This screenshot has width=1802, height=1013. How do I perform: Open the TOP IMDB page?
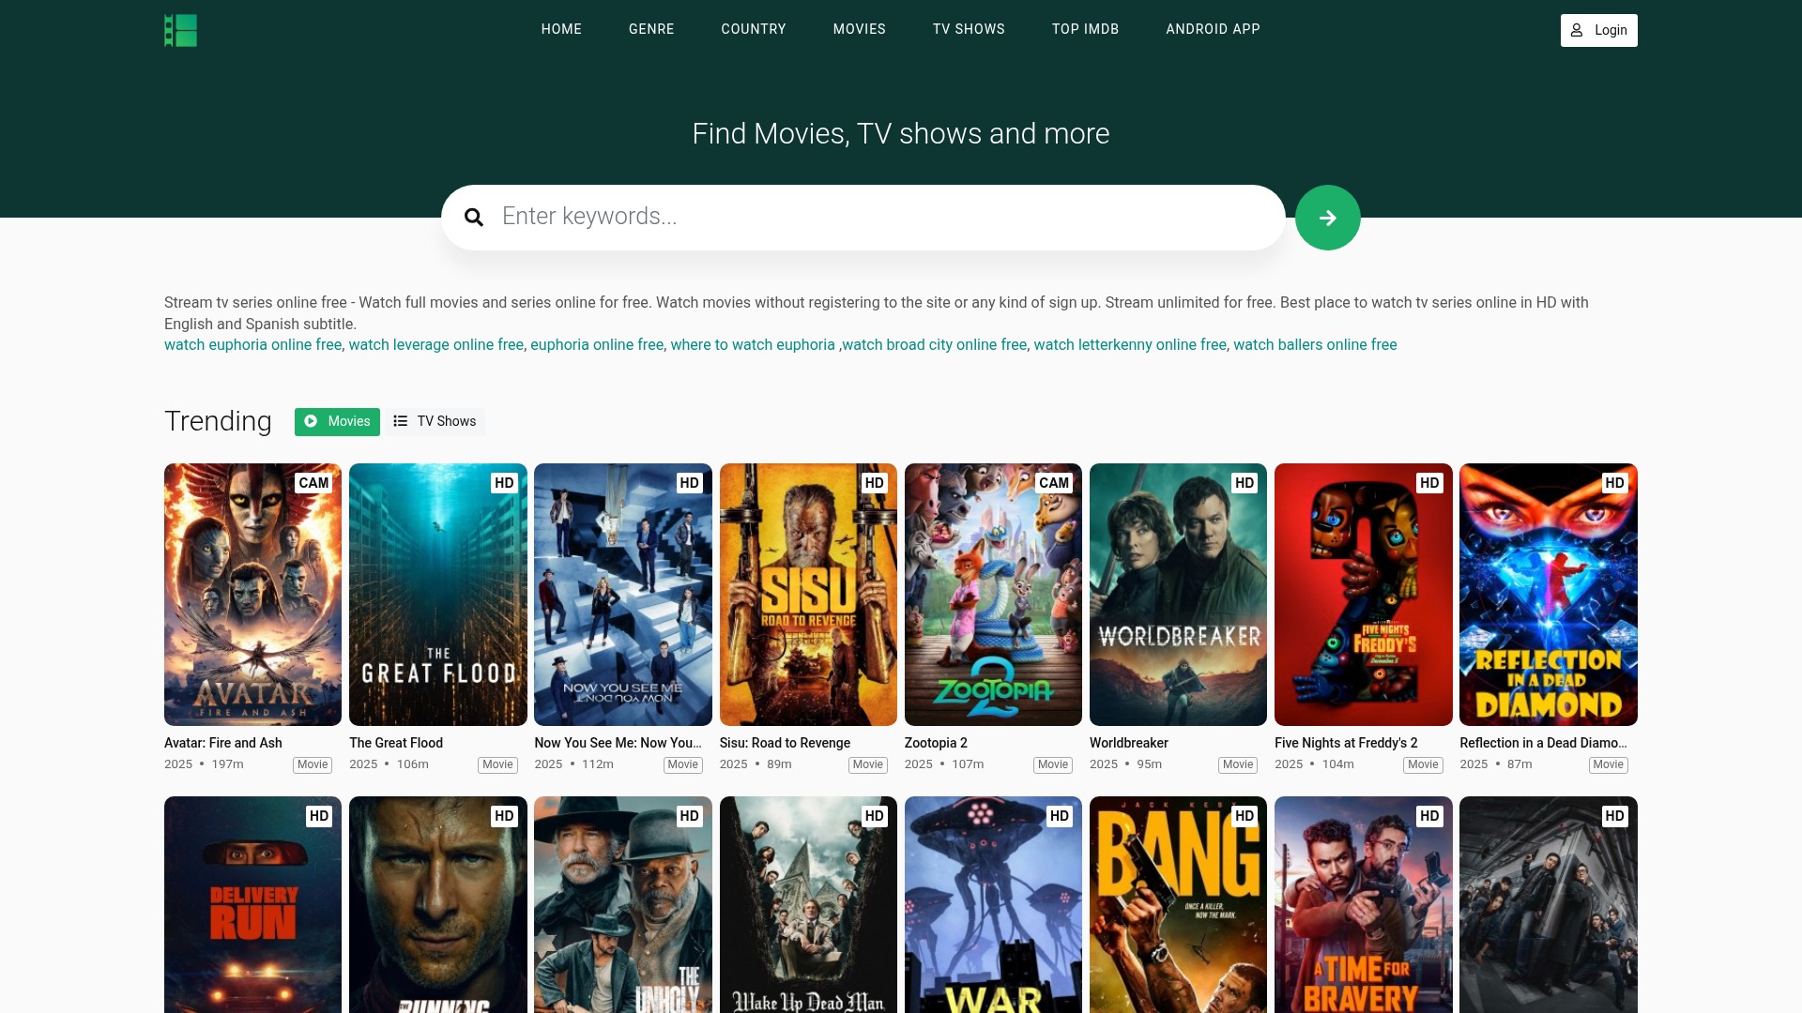pos(1086,29)
